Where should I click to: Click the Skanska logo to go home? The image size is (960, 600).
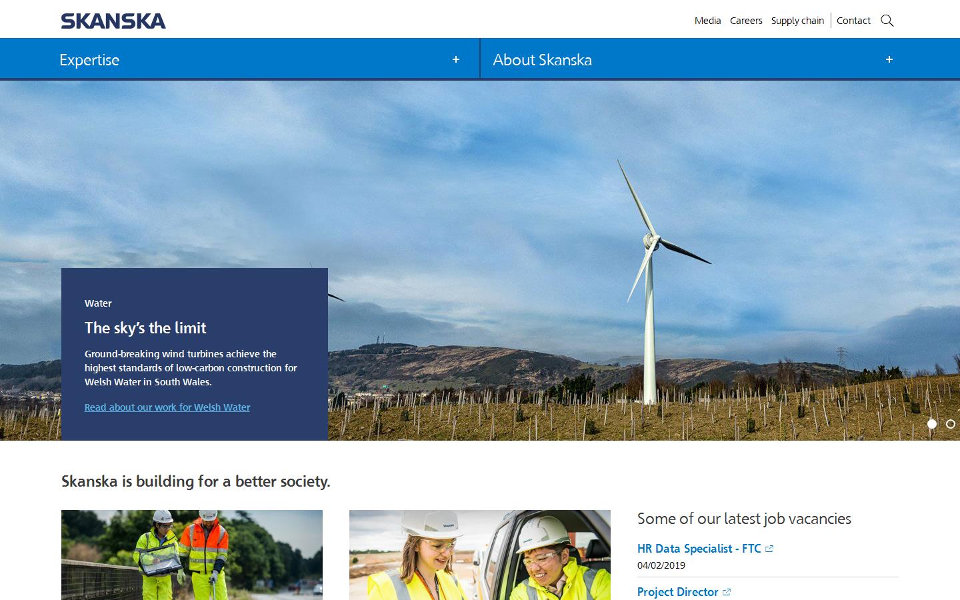pyautogui.click(x=112, y=21)
